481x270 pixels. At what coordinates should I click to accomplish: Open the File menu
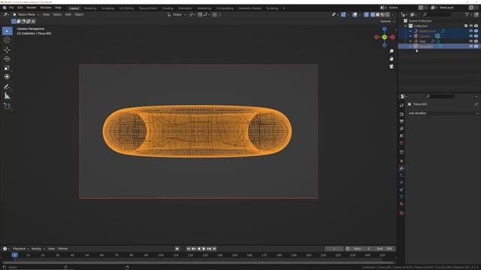(11, 7)
